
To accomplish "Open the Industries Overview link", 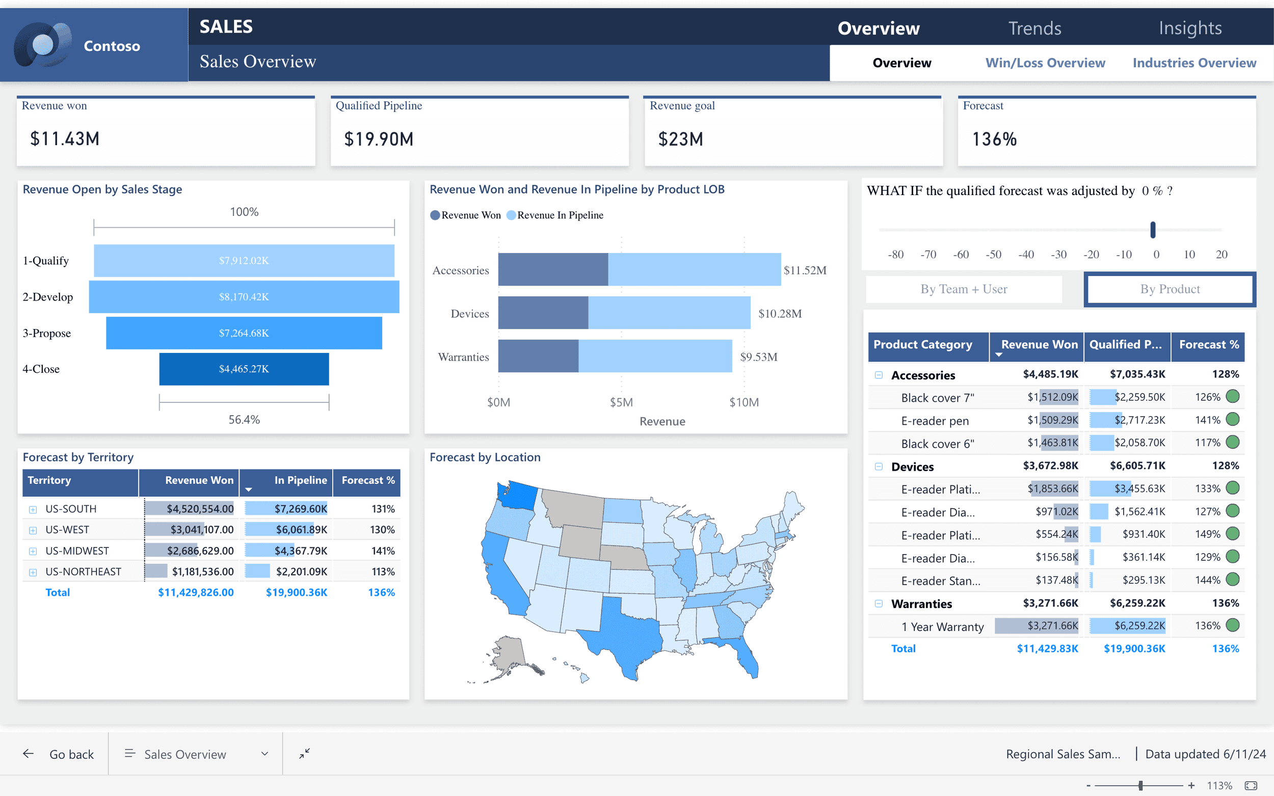I will coord(1194,63).
